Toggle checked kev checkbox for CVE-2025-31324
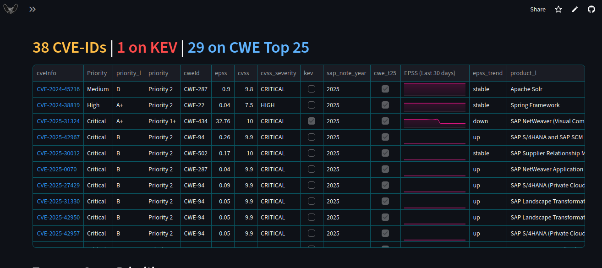Screen dimensions: 602x268 (312, 121)
